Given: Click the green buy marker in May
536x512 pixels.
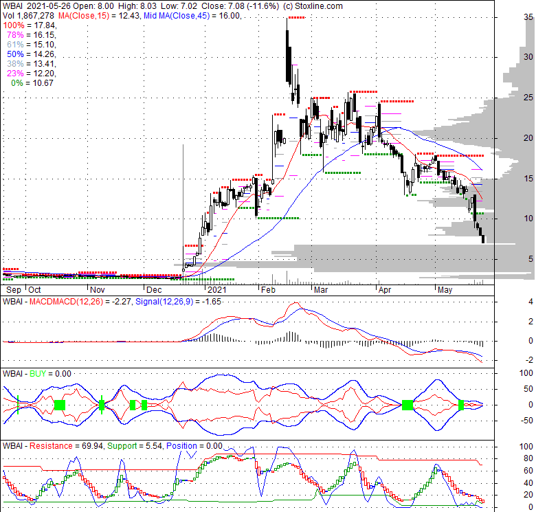Looking at the screenshot, I should click(461, 405).
